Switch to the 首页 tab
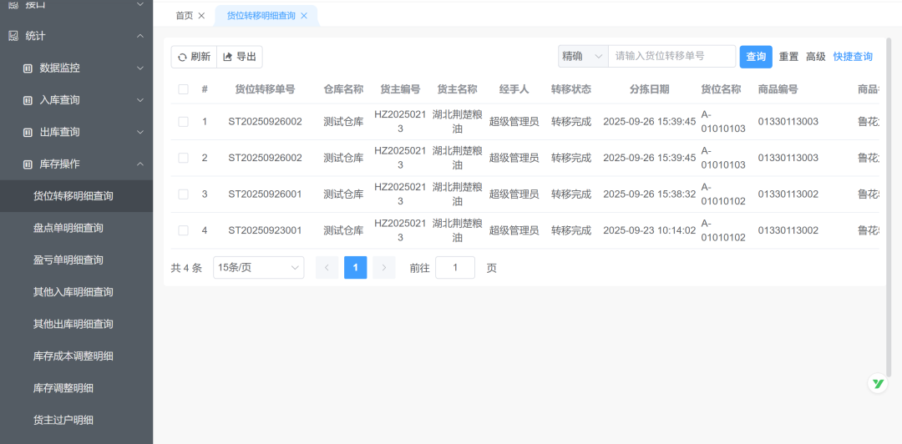Image resolution: width=902 pixels, height=444 pixels. (x=184, y=16)
